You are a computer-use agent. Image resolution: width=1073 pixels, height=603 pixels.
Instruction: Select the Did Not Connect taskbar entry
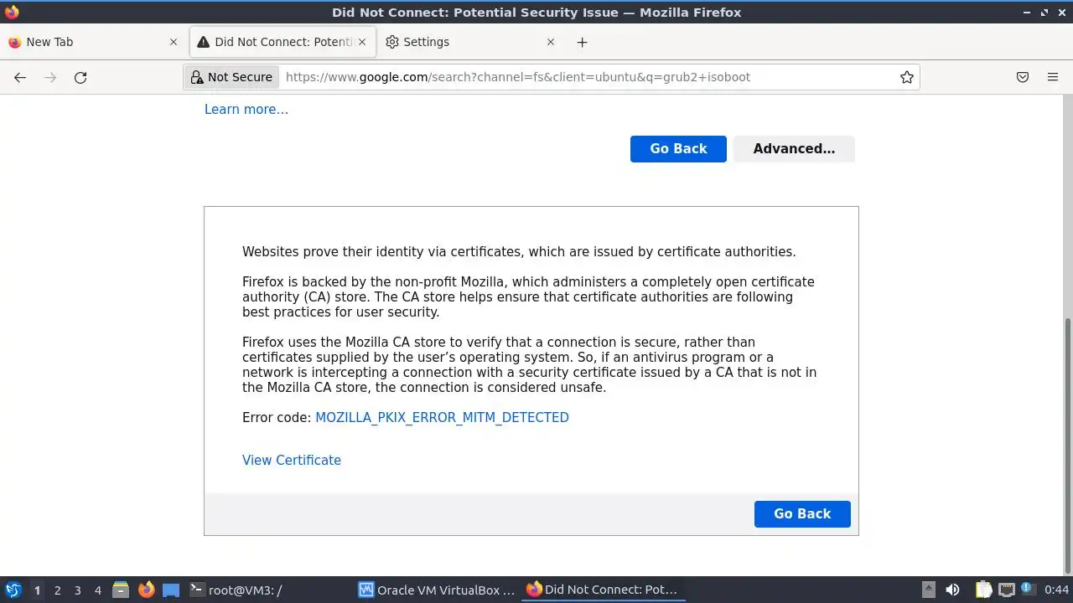click(604, 590)
